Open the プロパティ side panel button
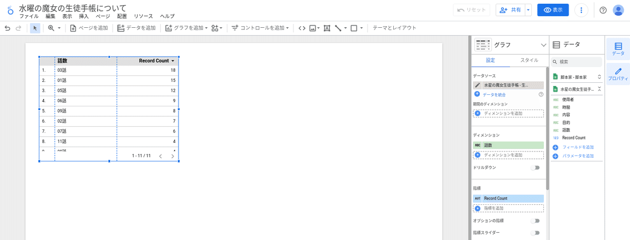630x240 pixels. 618,74
